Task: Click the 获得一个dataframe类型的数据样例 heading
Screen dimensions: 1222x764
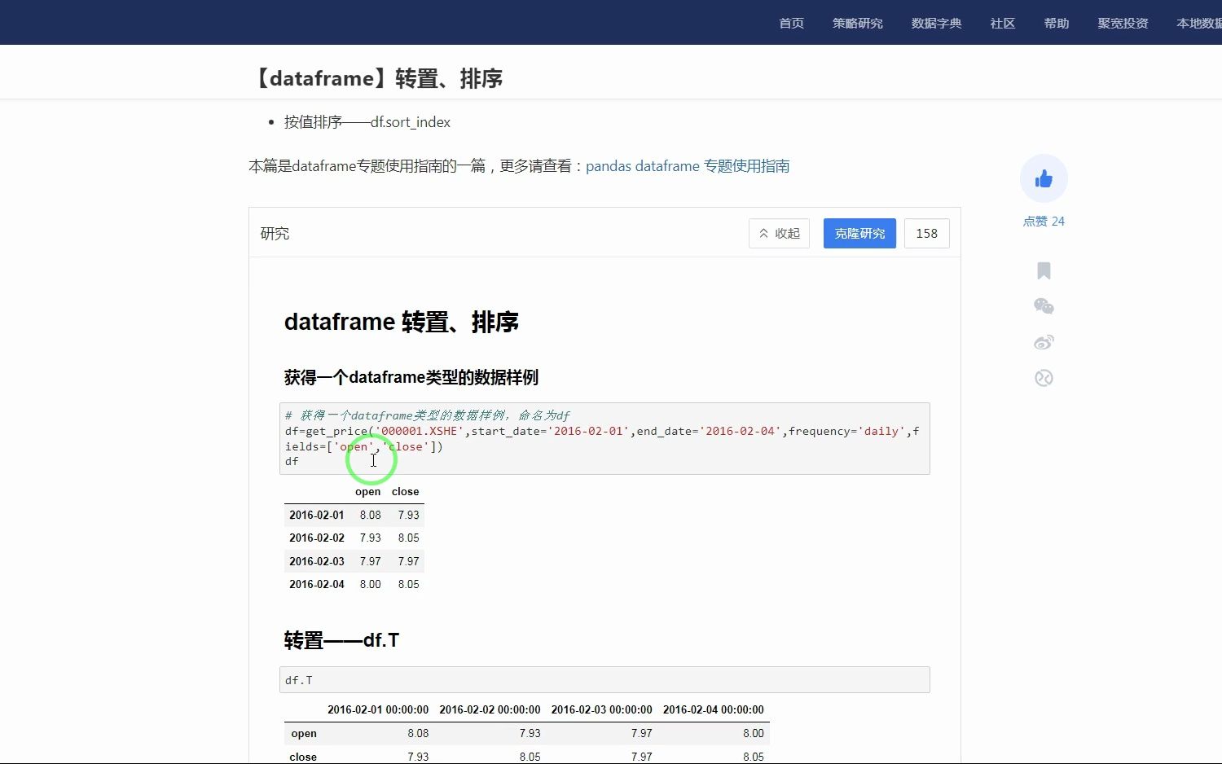Action: (x=411, y=377)
